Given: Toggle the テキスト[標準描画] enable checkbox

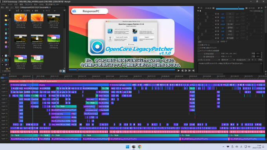Looking at the screenshot, I should click(262, 11).
